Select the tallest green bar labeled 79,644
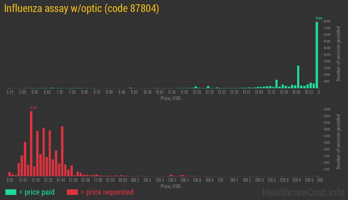Viewport: 348px width, 200px height. 317,55
